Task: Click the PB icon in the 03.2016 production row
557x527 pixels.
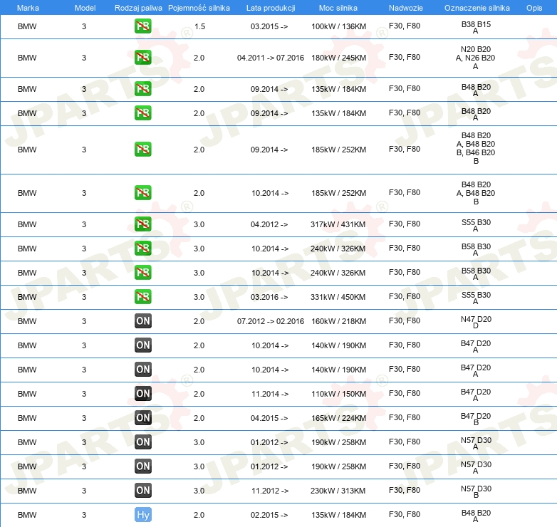Action: point(142,297)
